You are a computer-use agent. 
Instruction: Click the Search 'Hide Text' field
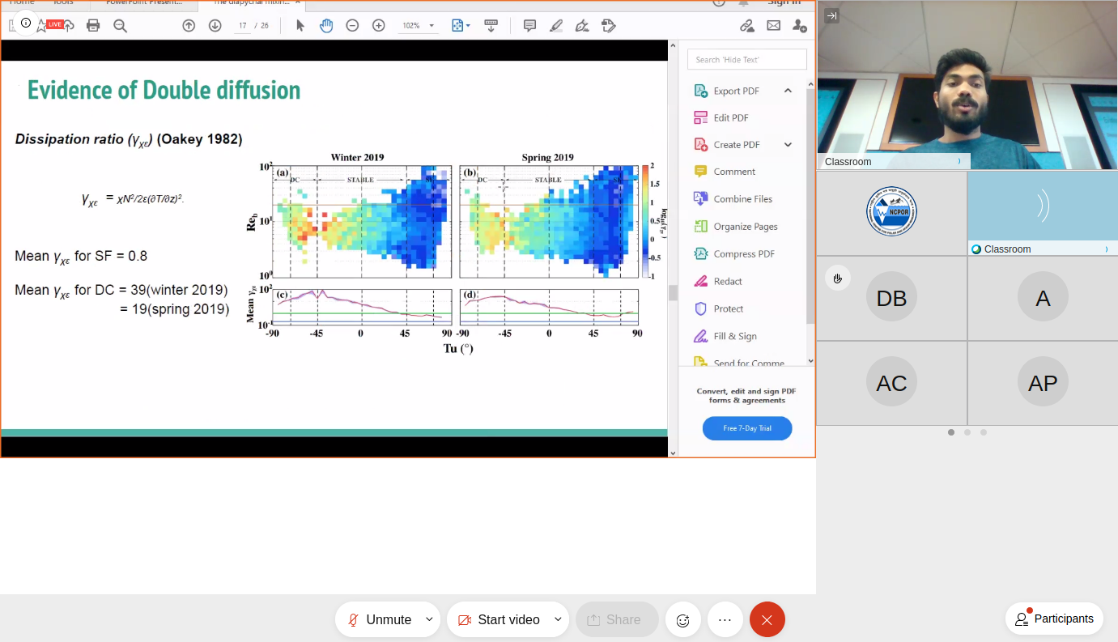click(747, 59)
